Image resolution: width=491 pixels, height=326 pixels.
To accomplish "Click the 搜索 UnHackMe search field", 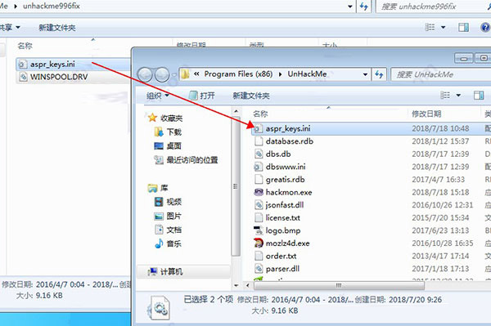I will (441, 74).
